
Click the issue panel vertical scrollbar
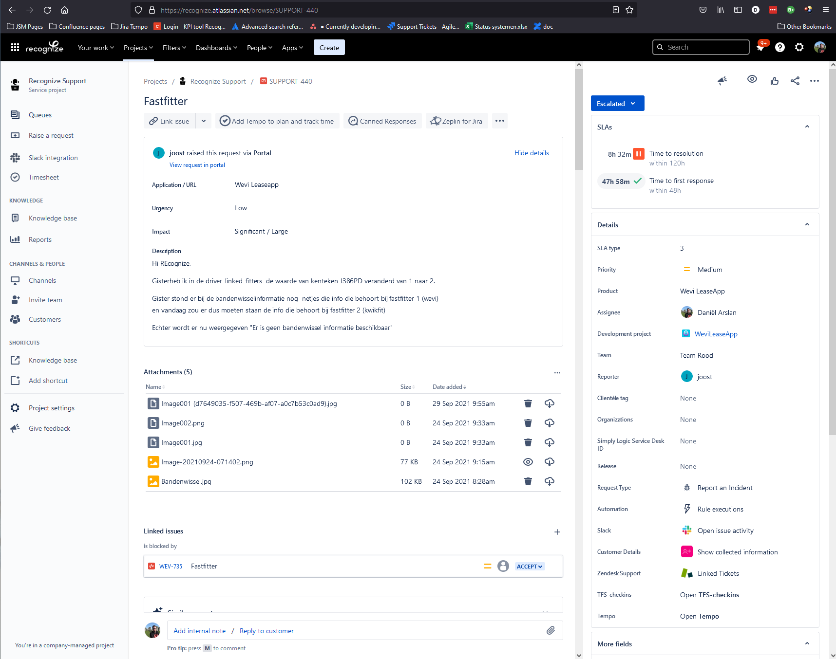[579, 120]
